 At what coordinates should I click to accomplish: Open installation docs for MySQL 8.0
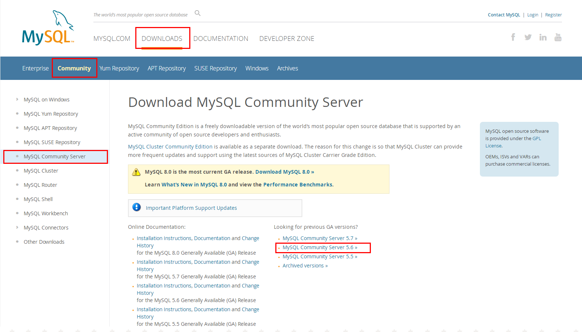pyautogui.click(x=198, y=242)
